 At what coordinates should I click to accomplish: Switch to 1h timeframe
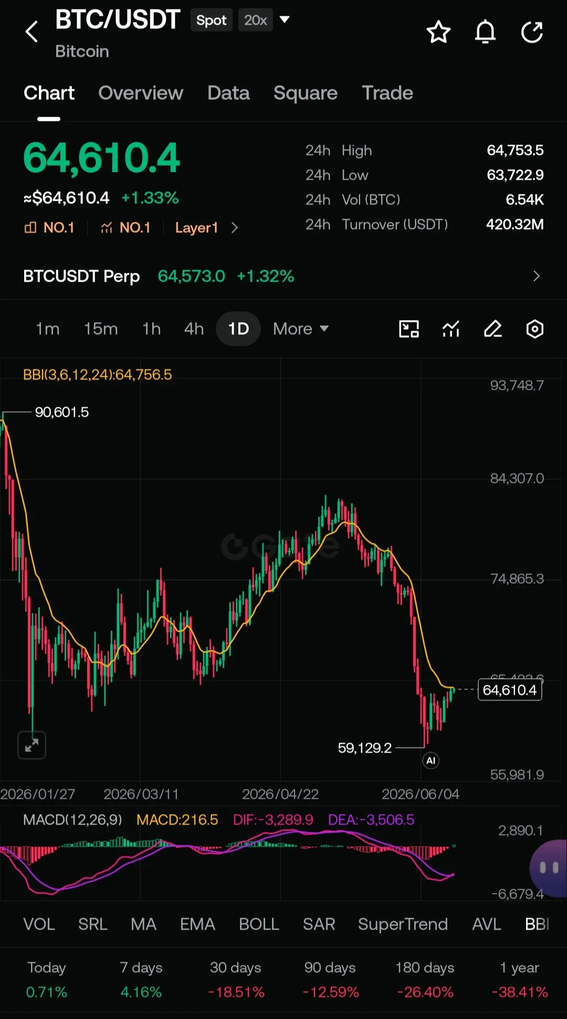point(151,329)
